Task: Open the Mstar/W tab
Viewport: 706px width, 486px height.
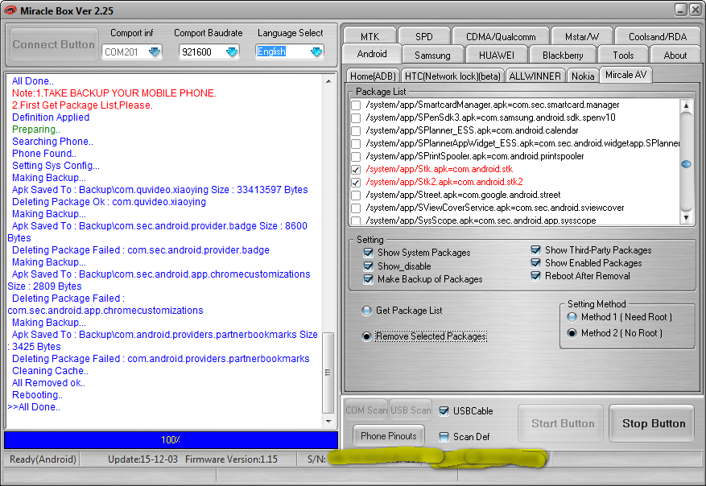Action: point(582,36)
